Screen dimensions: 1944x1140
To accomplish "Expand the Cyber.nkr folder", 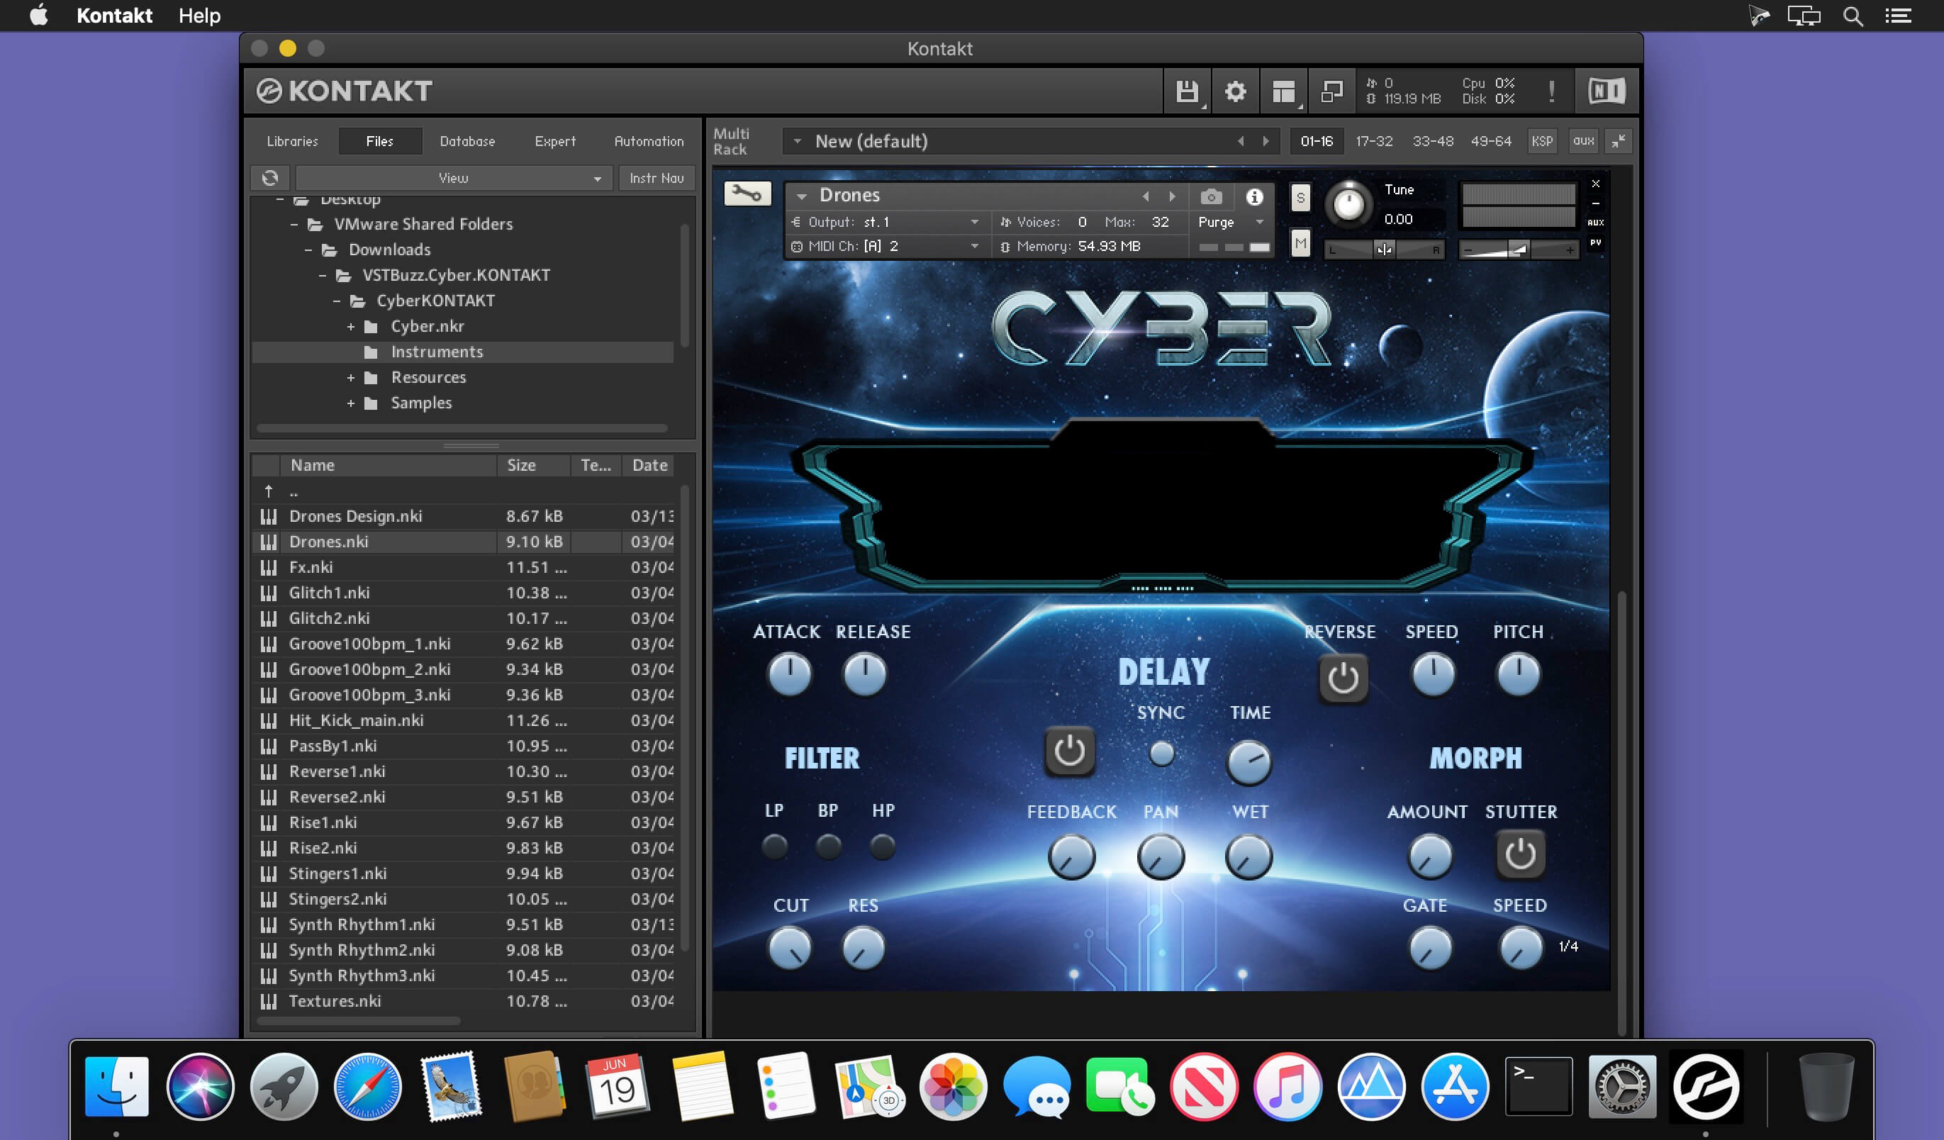I will click(x=351, y=327).
